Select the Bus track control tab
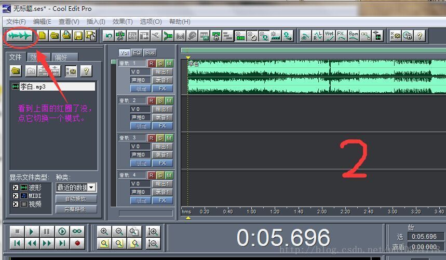This screenshot has height=260, width=446. [150, 53]
